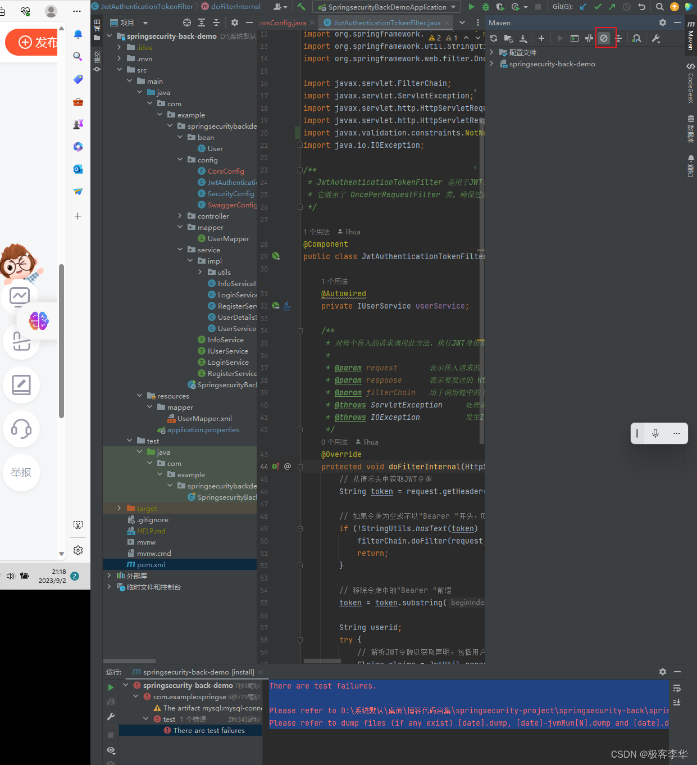This screenshot has height=765, width=697.
Task: Open project panel gear options
Action: (x=235, y=22)
